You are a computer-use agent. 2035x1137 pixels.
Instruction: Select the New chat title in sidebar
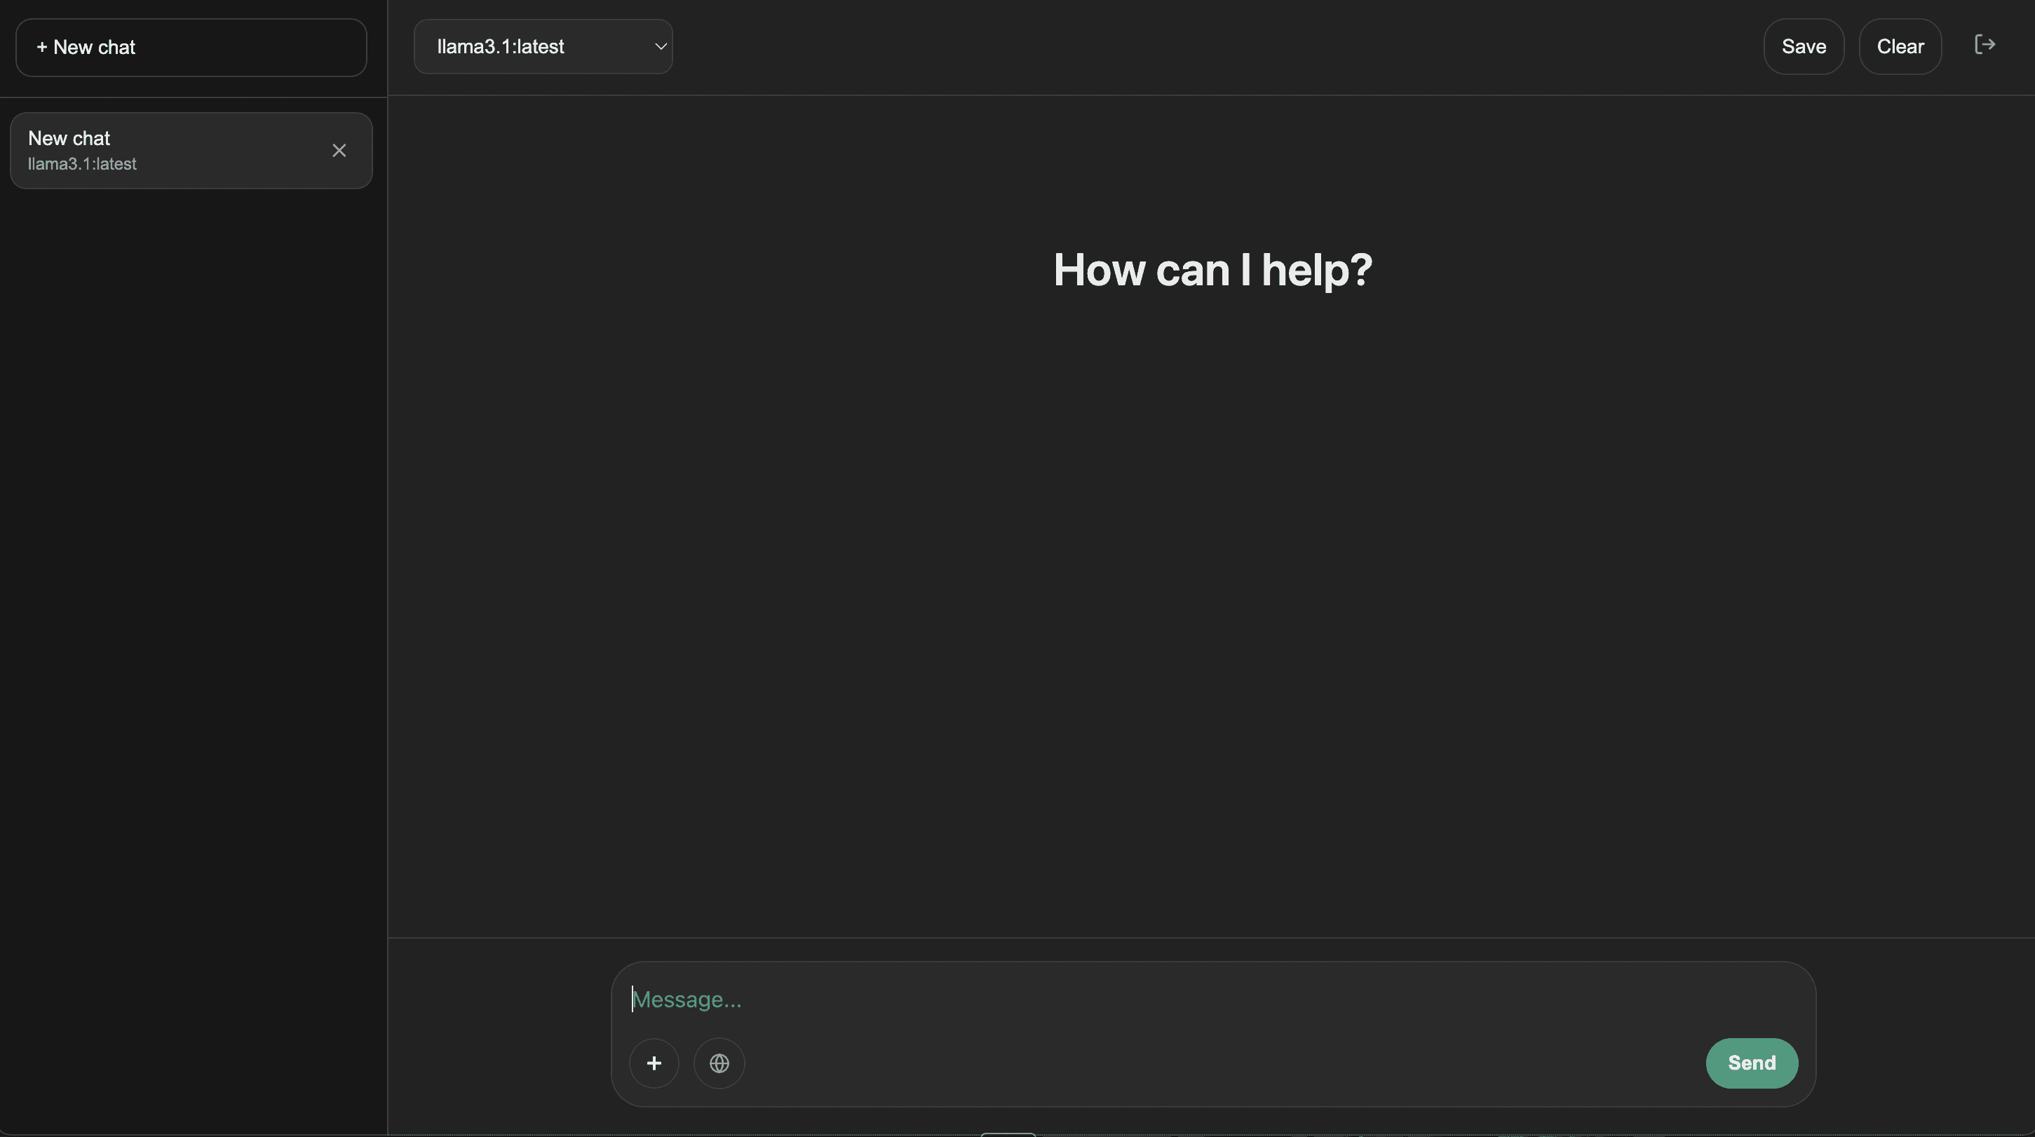pos(69,138)
